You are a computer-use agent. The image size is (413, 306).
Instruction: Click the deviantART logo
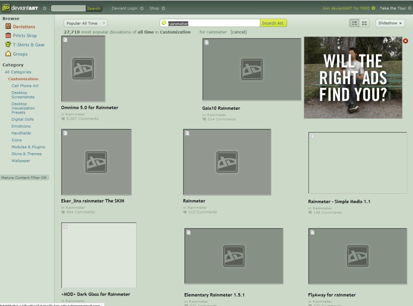pyautogui.click(x=20, y=8)
